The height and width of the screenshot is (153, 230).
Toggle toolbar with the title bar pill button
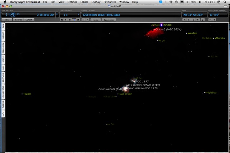tap(225, 6)
